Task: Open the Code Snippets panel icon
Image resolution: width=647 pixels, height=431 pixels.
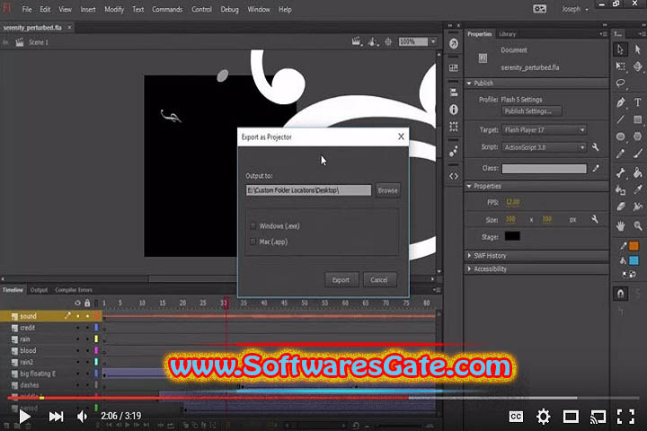Action: click(x=454, y=176)
